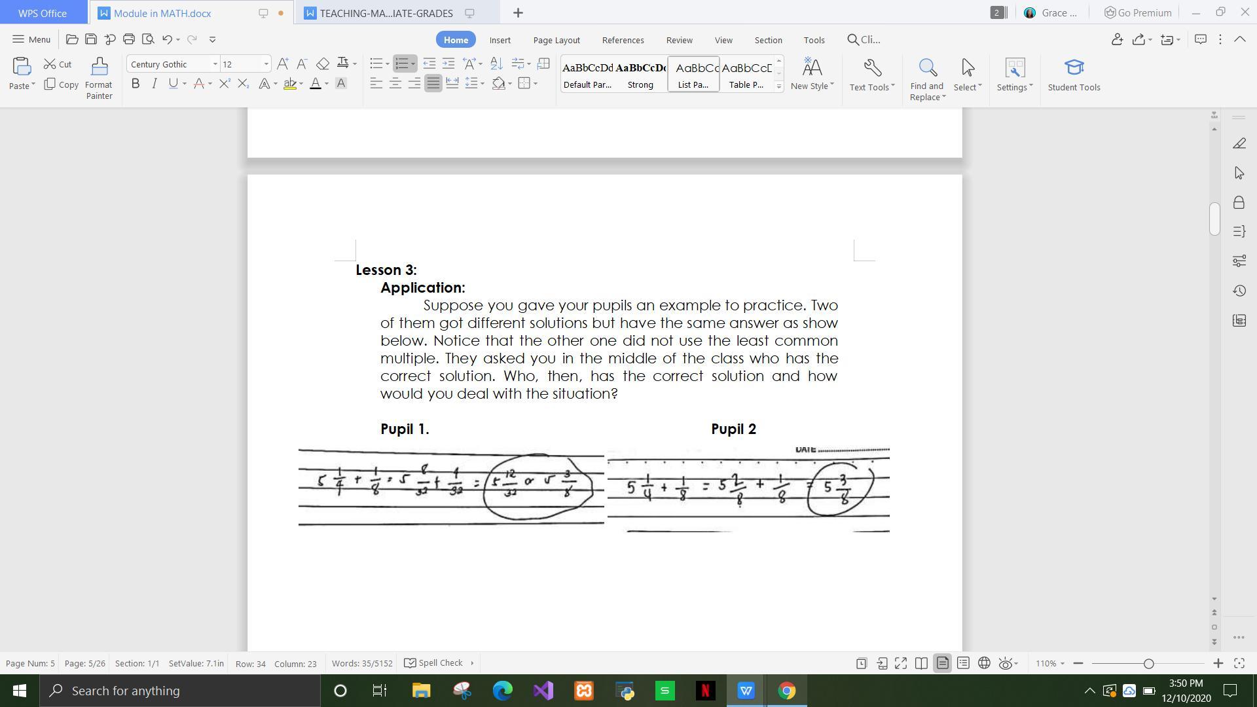
Task: Toggle Bold formatting
Action: [x=136, y=84]
